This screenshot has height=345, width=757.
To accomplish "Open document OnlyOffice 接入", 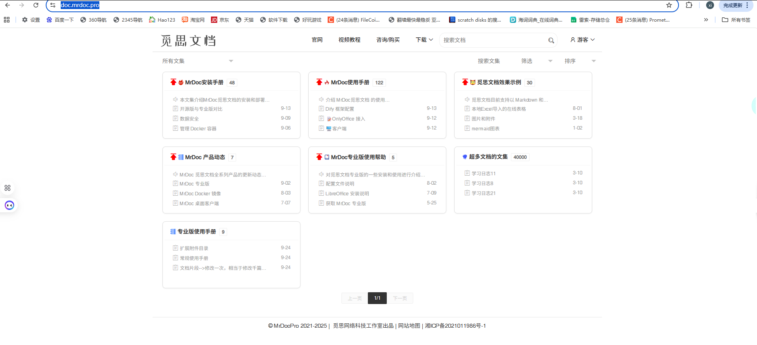I will (x=349, y=119).
